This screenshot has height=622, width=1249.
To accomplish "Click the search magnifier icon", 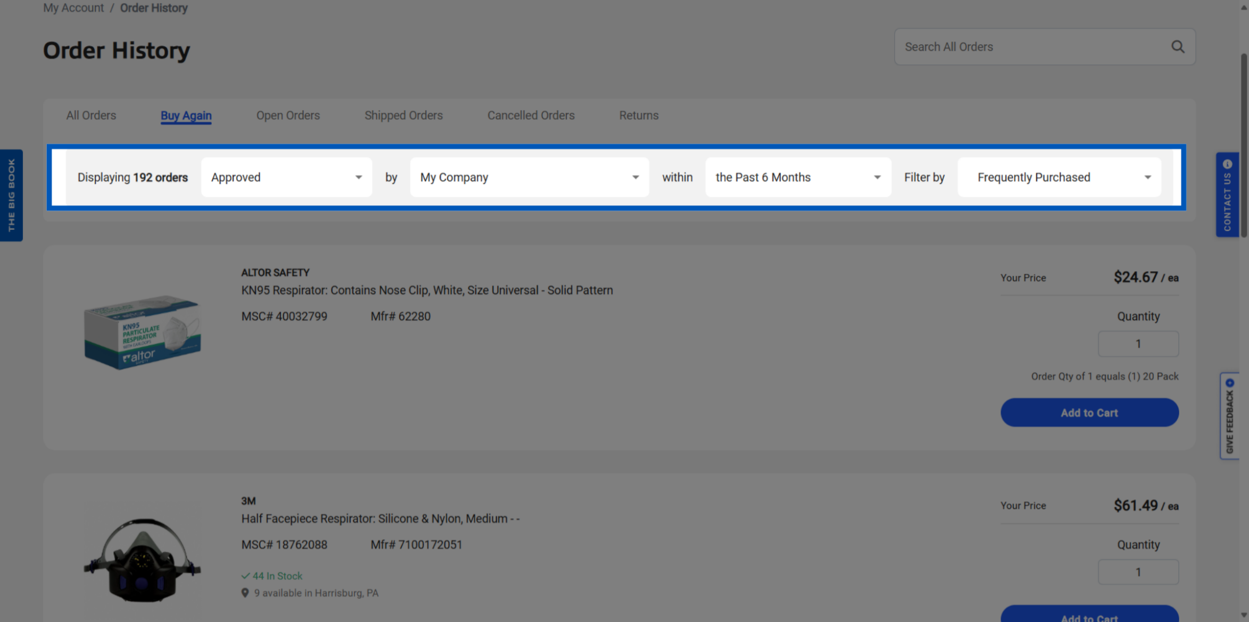I will pyautogui.click(x=1178, y=47).
